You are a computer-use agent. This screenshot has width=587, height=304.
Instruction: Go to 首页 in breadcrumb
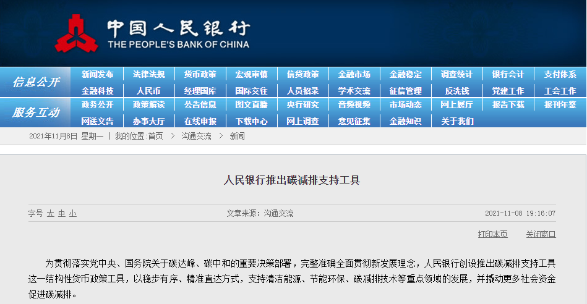click(x=155, y=136)
